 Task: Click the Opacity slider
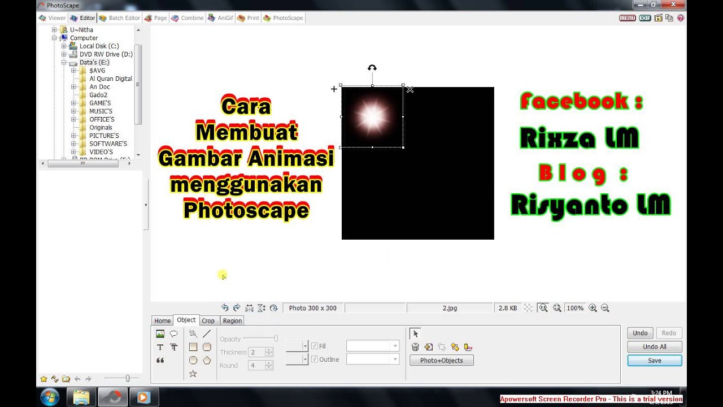click(x=260, y=339)
